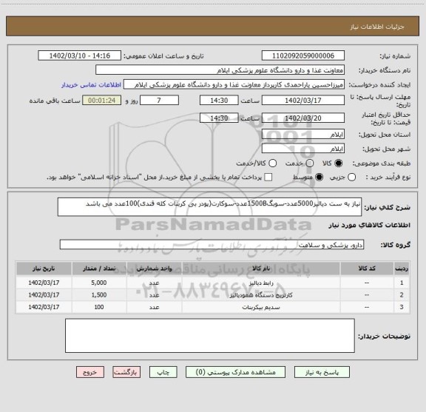
Task: Click the کد کالا column header
Action: click(367, 269)
